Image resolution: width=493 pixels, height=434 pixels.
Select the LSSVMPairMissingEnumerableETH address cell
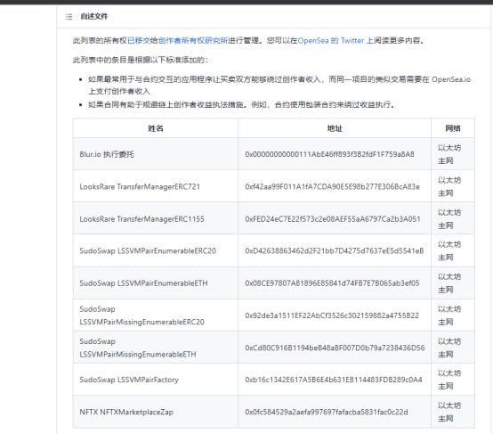click(x=335, y=348)
